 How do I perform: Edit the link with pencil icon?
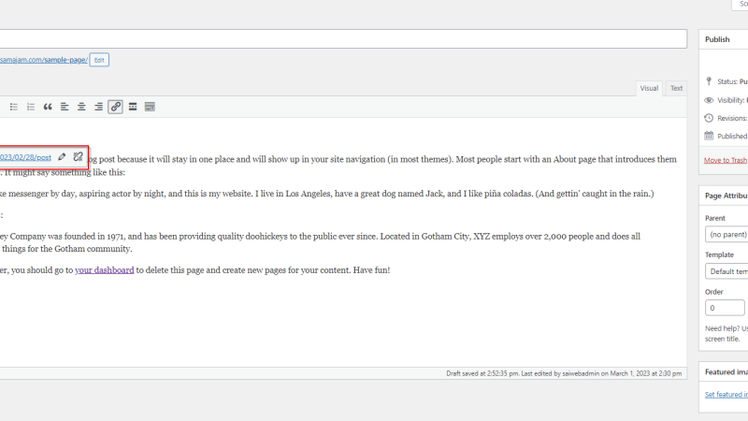62,156
